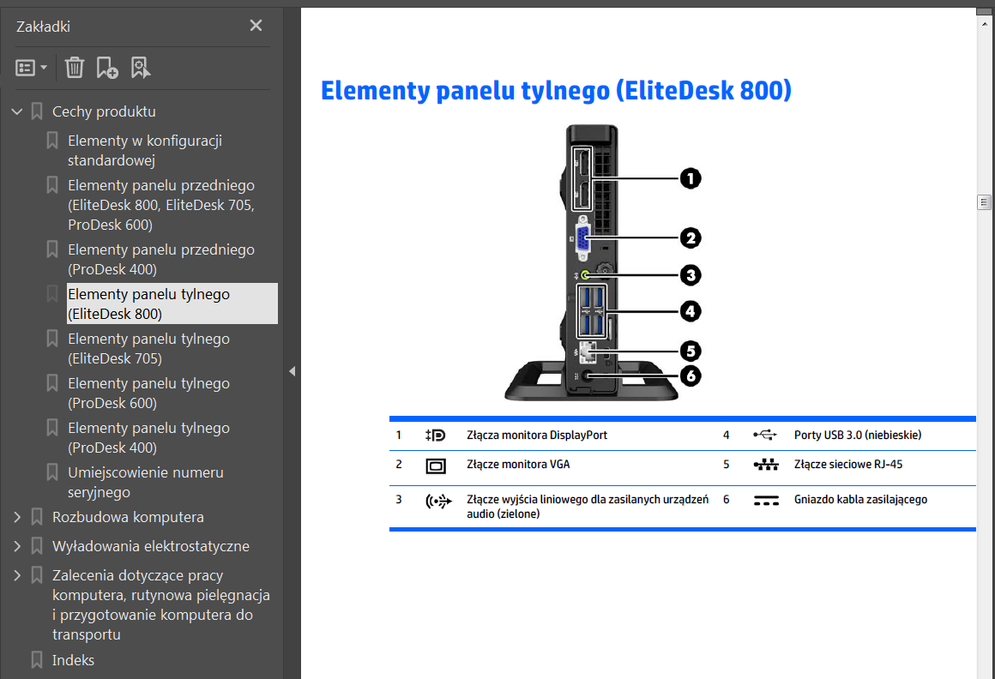Click bookmark icon beside Elementy w konfiguracji standardowej
The image size is (995, 679).
(52, 141)
